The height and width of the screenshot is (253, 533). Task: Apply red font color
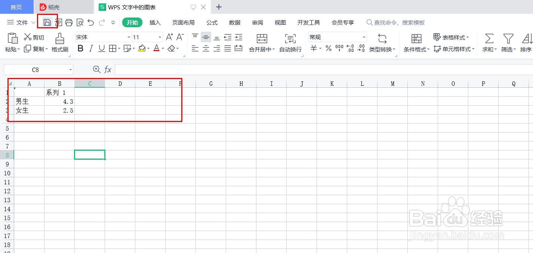(x=157, y=49)
